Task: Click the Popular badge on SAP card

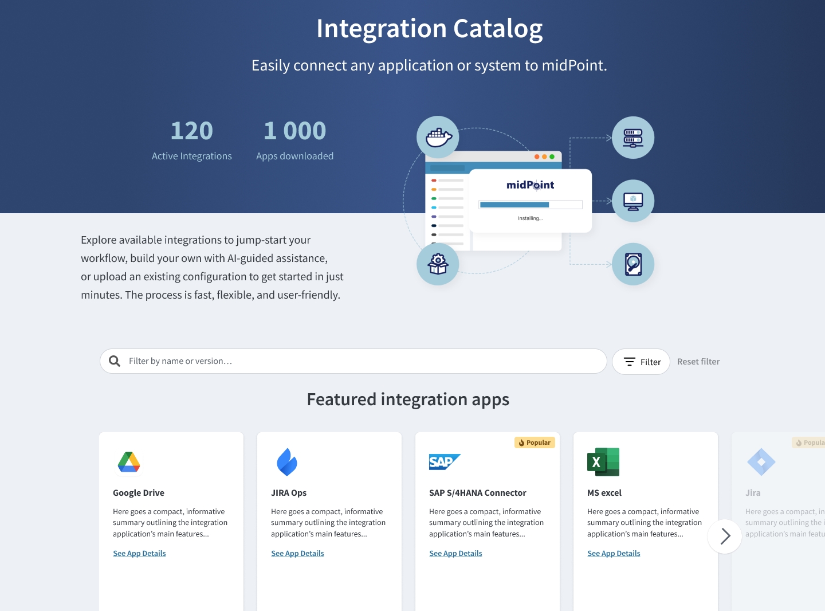Action: 535,442
